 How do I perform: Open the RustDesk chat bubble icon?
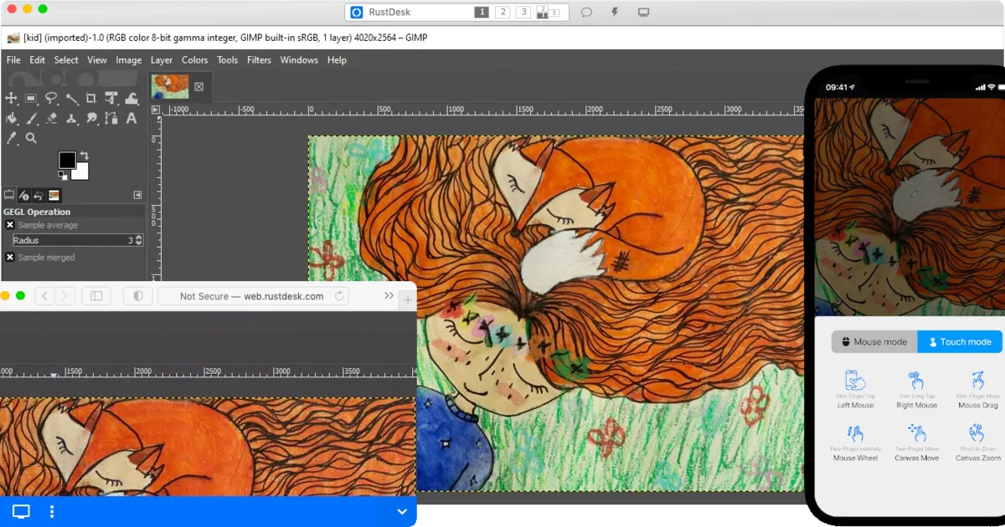pyautogui.click(x=587, y=13)
